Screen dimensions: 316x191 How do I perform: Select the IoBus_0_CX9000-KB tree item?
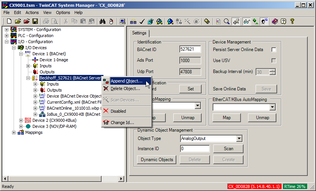click(73, 115)
